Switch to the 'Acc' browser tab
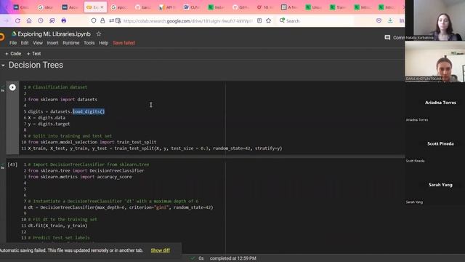The image size is (465, 262). 70,7
